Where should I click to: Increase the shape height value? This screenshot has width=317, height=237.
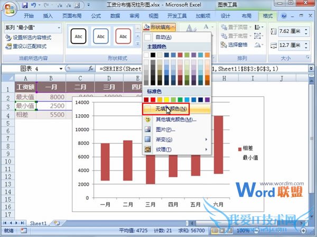click(306, 29)
